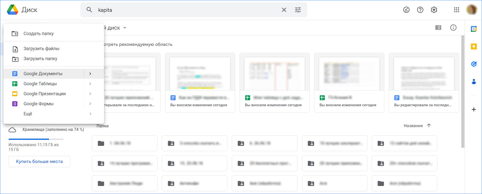Expand Google Документы submenu arrow
Image resolution: width=482 pixels, height=194 pixels.
click(90, 74)
